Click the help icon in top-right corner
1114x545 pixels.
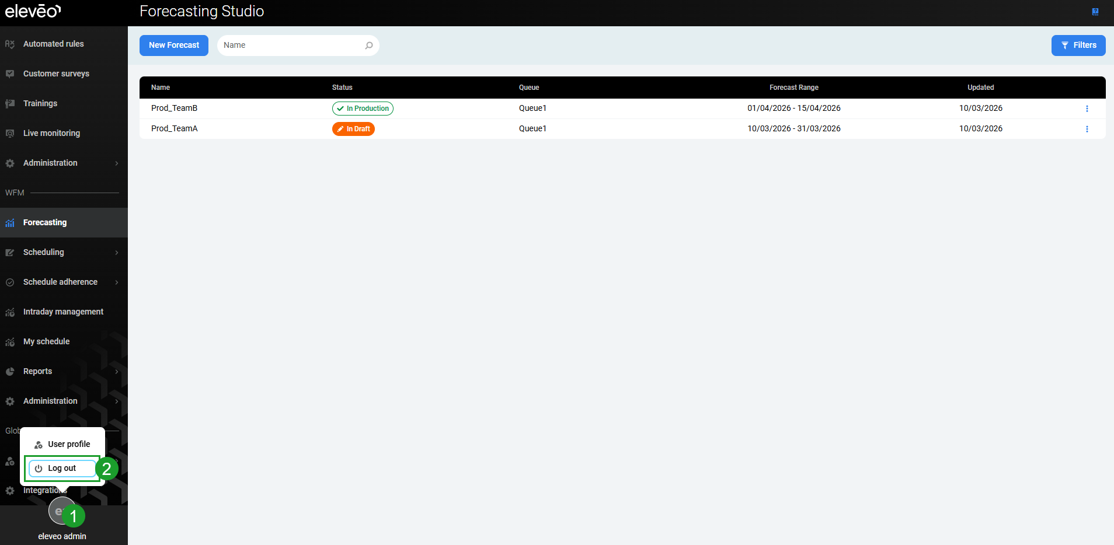coord(1095,12)
